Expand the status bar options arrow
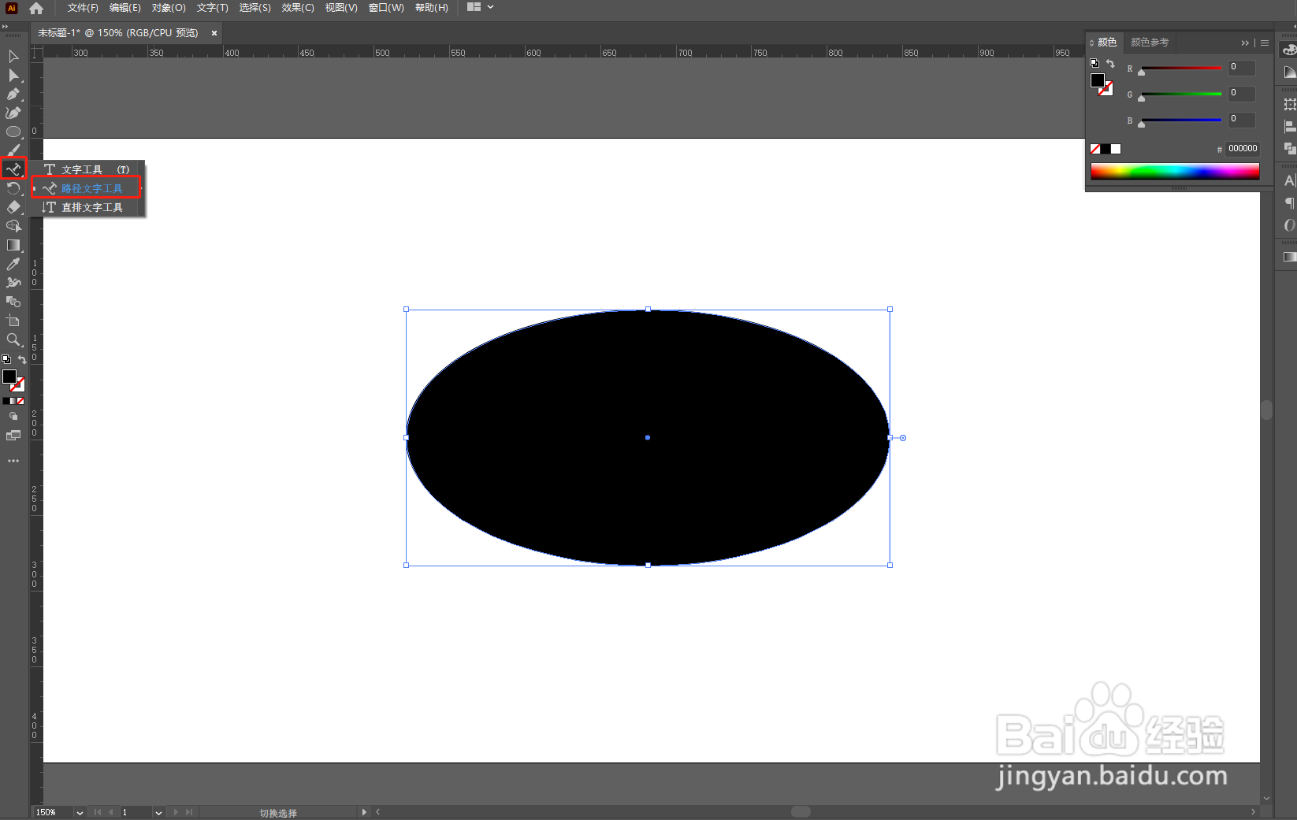1297x820 pixels. click(364, 812)
